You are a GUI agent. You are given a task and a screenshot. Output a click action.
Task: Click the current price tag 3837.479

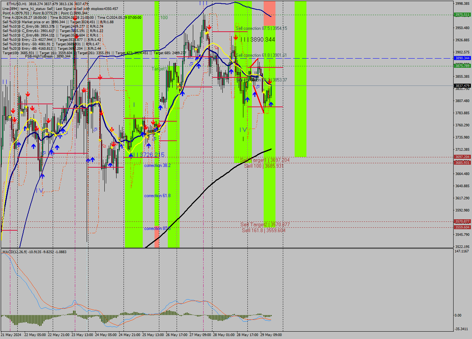click(x=462, y=85)
